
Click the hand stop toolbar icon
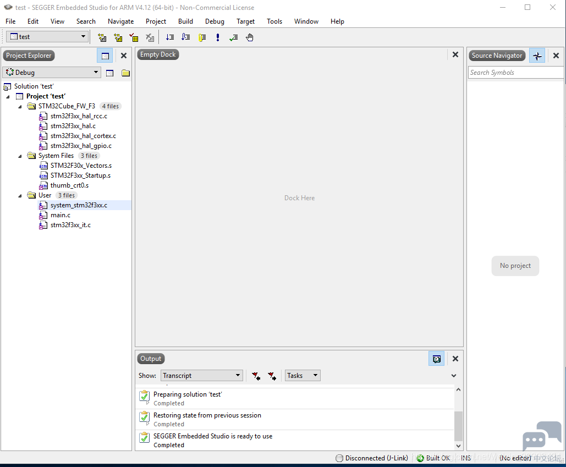tap(249, 37)
